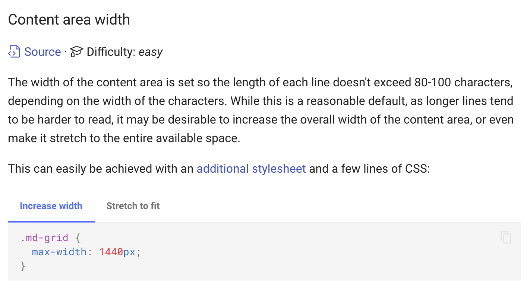Click the graduation cap Difficulty icon

click(76, 52)
